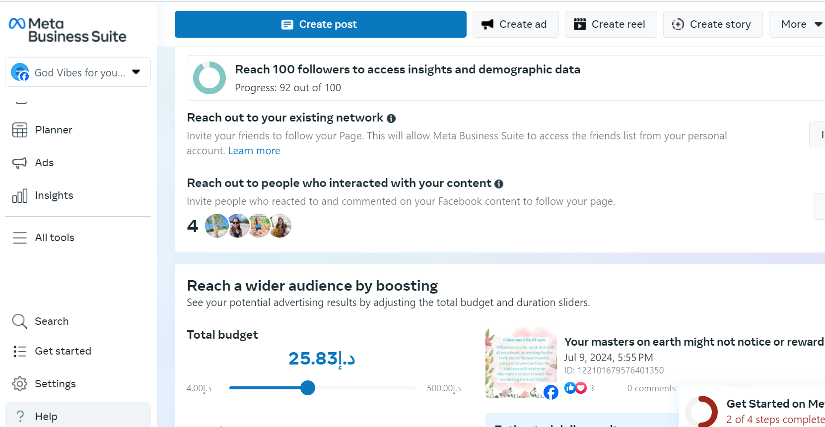Click the Meta Business Suite logo
The height and width of the screenshot is (427, 825).
tap(68, 30)
